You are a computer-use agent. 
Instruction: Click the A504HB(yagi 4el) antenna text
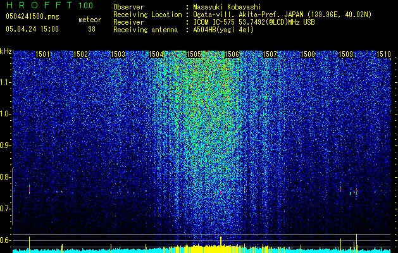coord(223,30)
